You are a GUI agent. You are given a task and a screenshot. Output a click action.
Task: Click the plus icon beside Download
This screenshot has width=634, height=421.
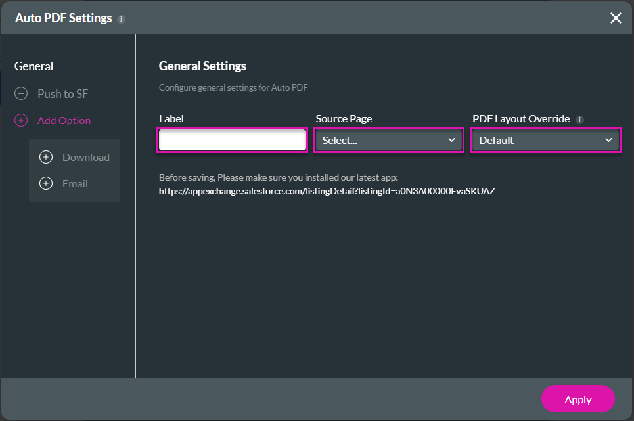pos(45,157)
